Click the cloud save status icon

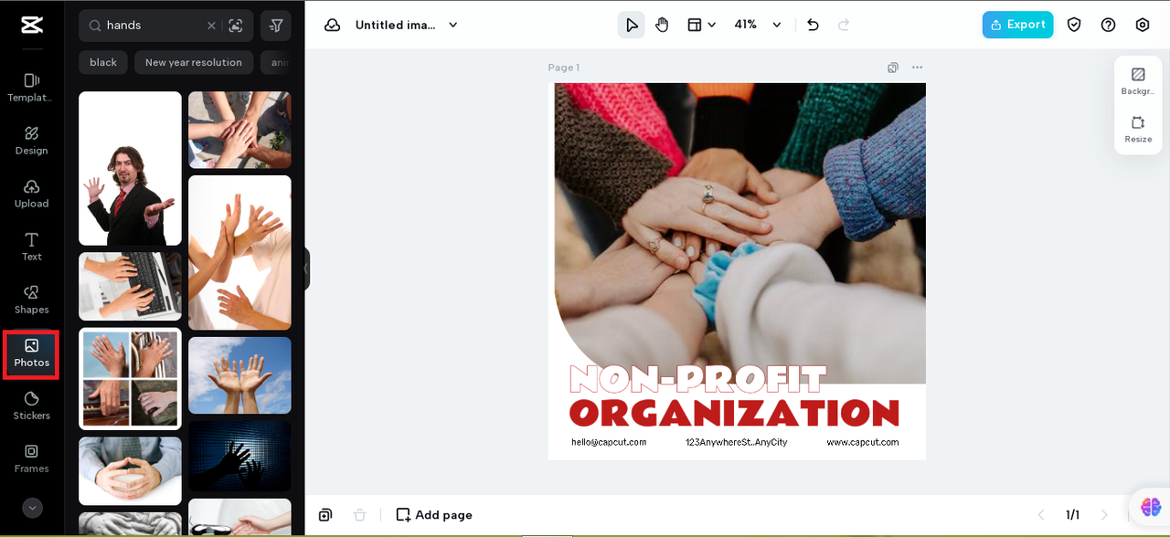point(333,25)
